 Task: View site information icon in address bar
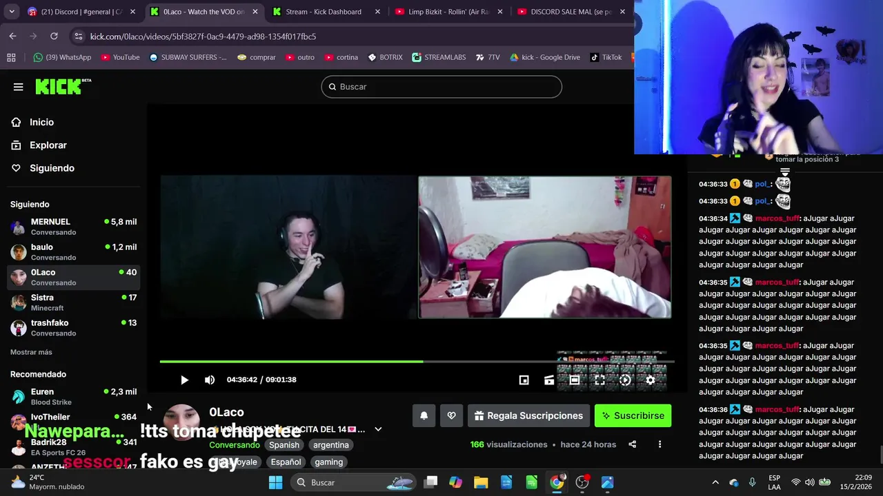point(78,36)
